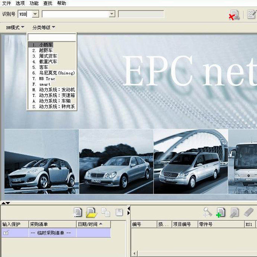Viewport: 257px width, 257px height.
Task: Click the greyed document edit icon
Action: (x=234, y=212)
